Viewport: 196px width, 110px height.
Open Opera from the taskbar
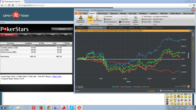tap(34, 107)
